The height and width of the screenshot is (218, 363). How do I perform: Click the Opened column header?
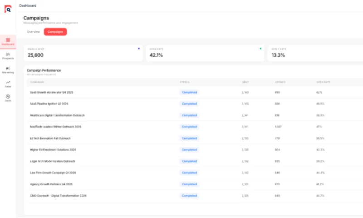[x=280, y=82]
